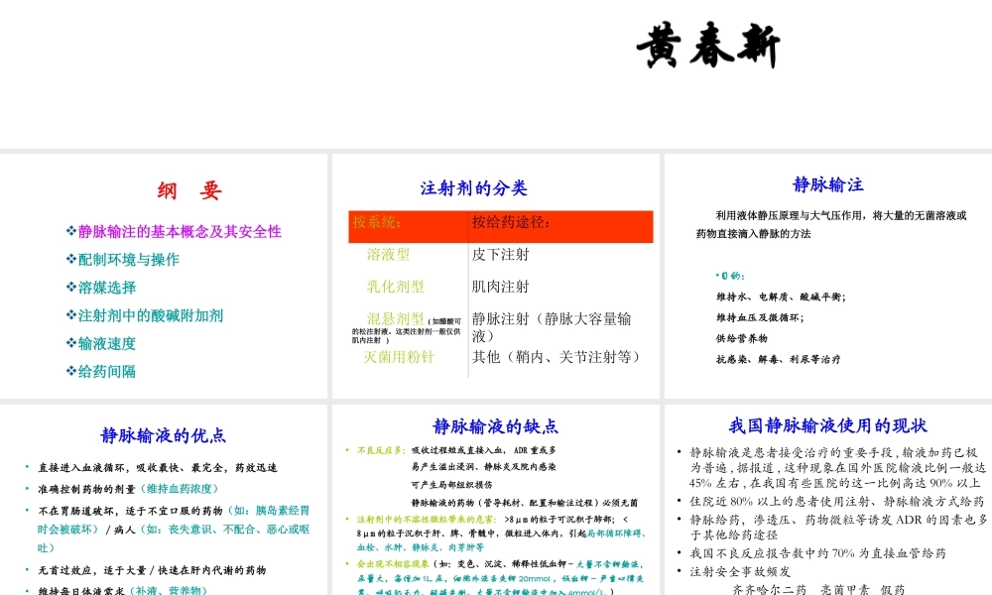Open the 静脉输液的缺点 slide thumbnail

pyautogui.click(x=495, y=500)
